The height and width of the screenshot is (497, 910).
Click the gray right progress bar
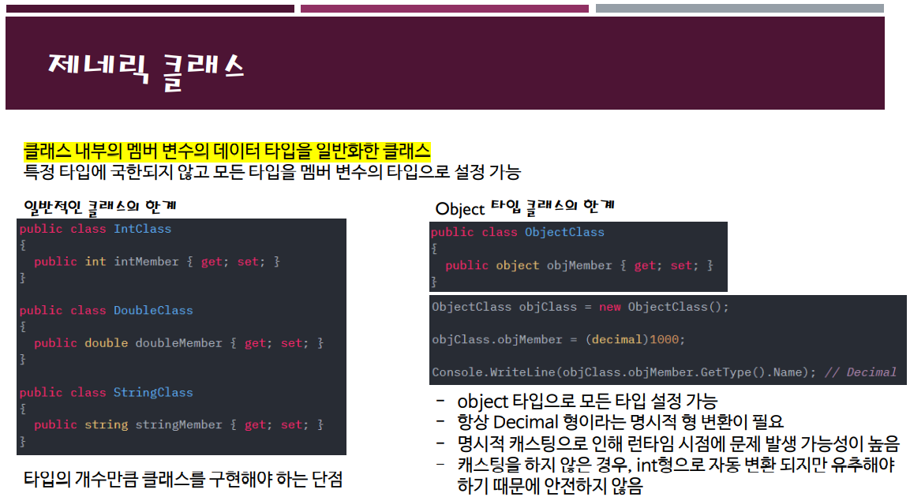[740, 9]
